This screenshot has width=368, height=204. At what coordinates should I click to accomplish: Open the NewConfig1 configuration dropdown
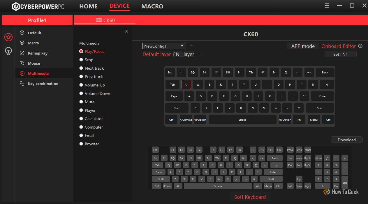(x=164, y=46)
